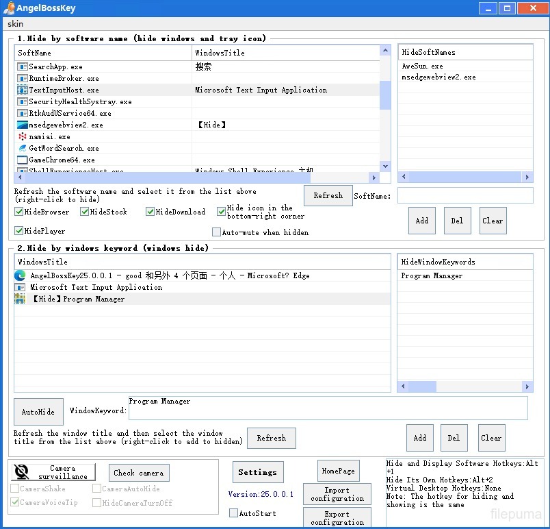Screen dimensions: 550x529
Task: Click the HideWindowKeywords column header
Action: (x=465, y=262)
